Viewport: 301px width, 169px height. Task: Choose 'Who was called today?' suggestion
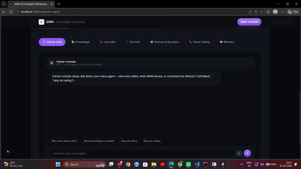tap(64, 141)
